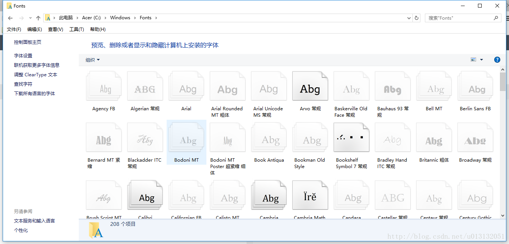Open the Calibri font family
This screenshot has width=509, height=244.
point(145,195)
